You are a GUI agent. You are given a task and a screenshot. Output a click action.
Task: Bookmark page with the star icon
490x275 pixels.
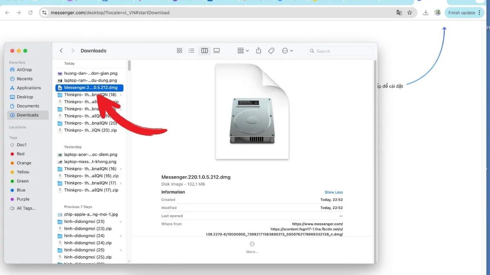410,13
